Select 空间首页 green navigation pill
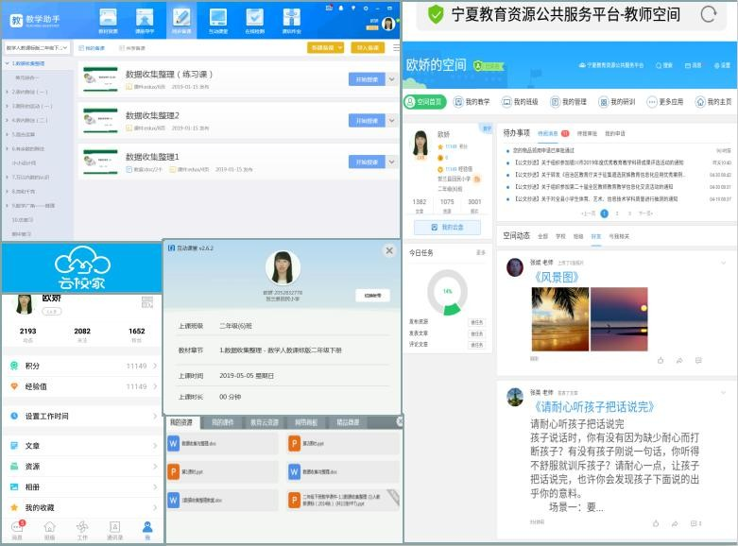 point(424,102)
